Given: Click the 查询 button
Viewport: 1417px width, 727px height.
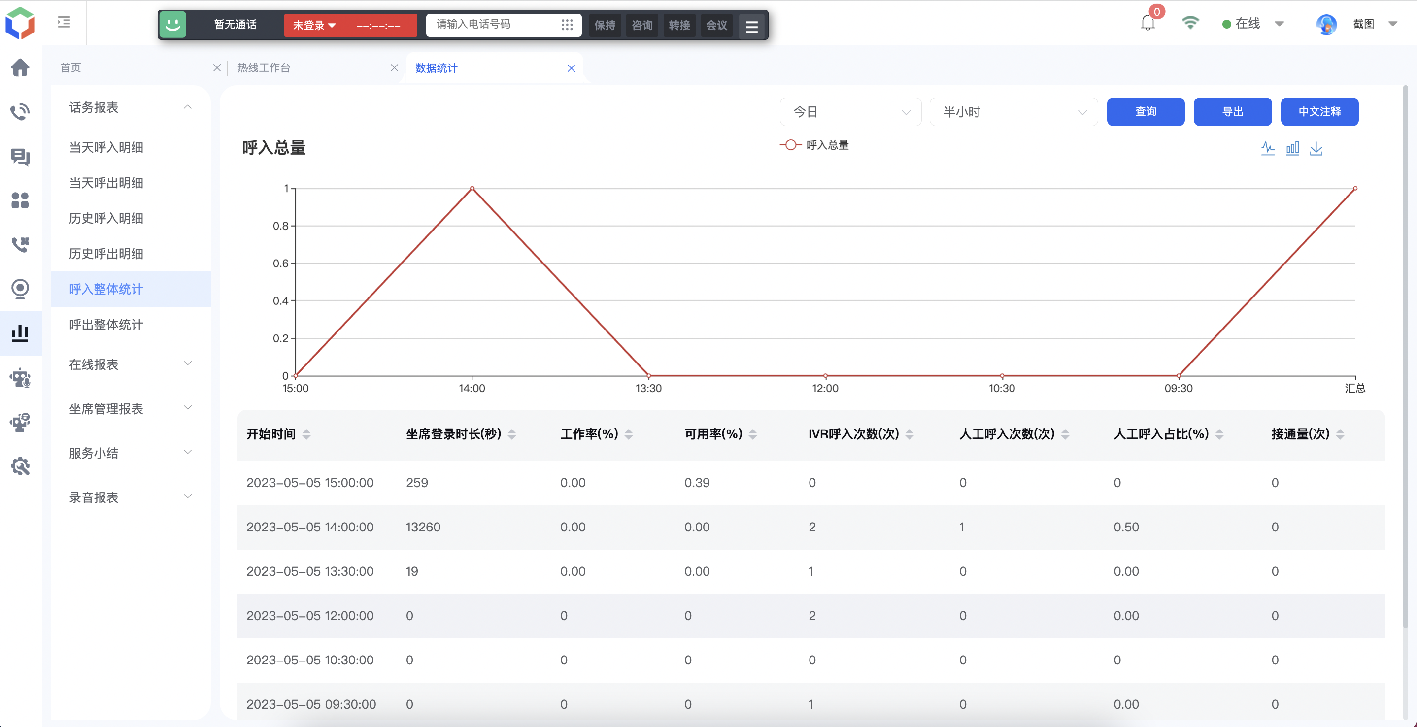Looking at the screenshot, I should click(x=1145, y=112).
